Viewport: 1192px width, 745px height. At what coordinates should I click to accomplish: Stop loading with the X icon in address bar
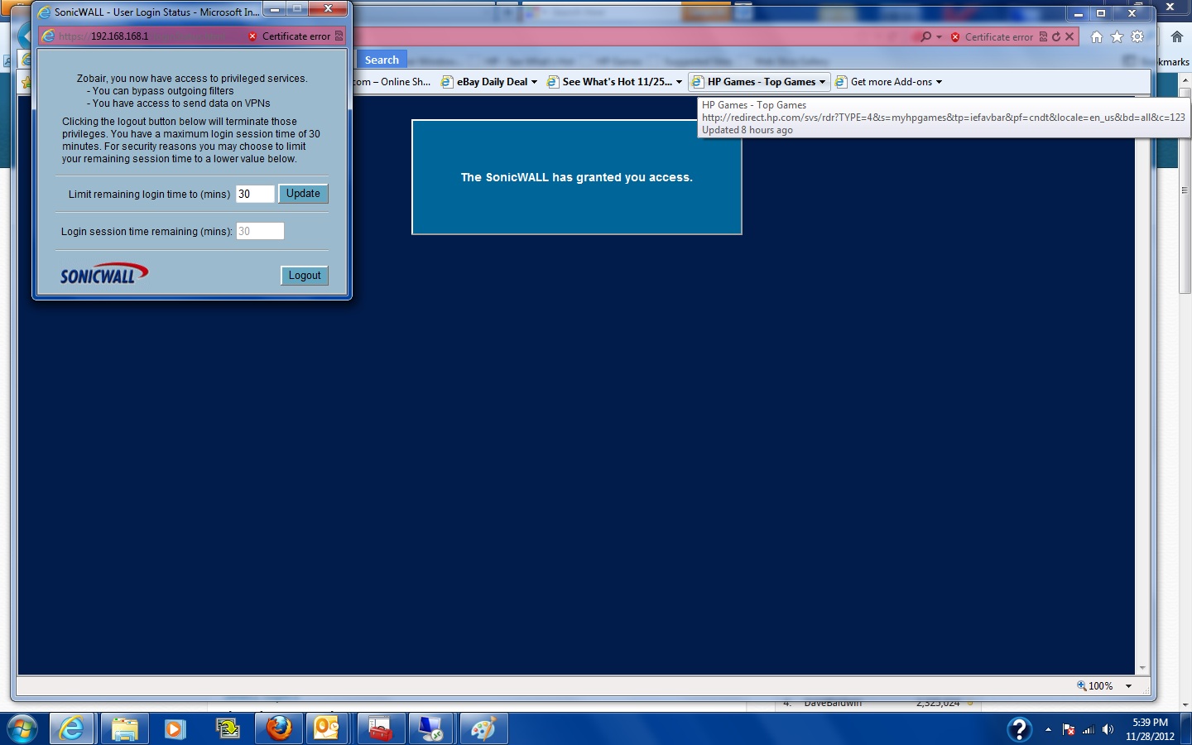coord(1069,36)
